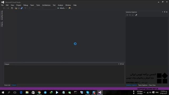Close the Solution Explorer panel
This screenshot has width=169, height=95.
tap(167, 12)
